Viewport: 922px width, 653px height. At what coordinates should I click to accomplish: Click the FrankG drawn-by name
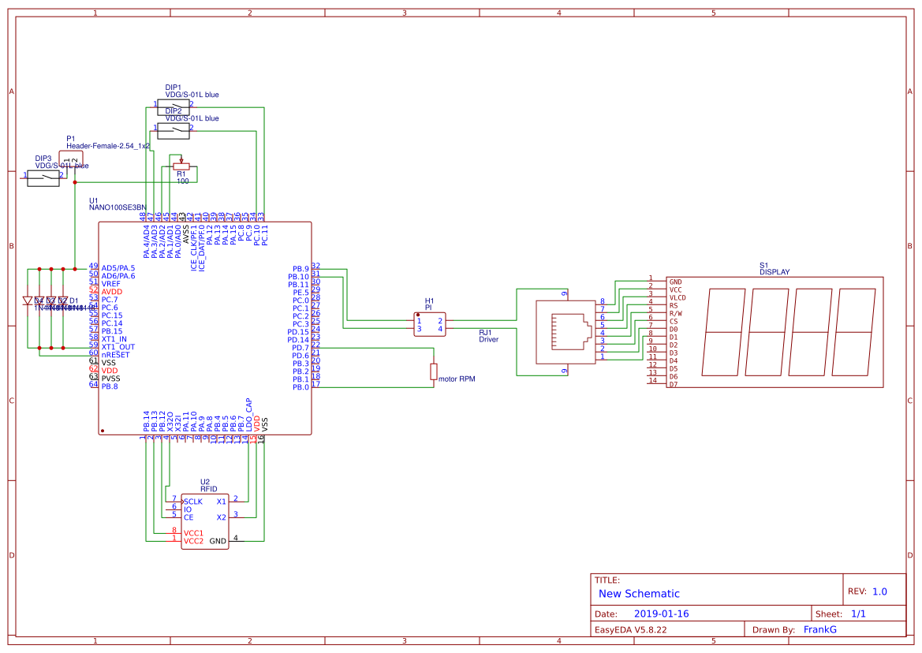pos(821,629)
